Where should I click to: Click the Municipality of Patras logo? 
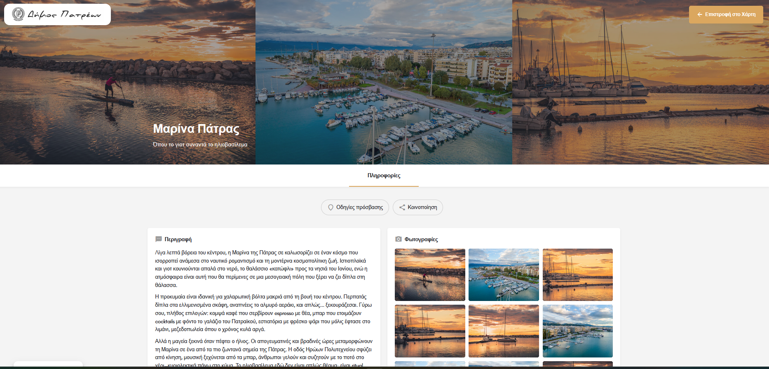point(57,14)
